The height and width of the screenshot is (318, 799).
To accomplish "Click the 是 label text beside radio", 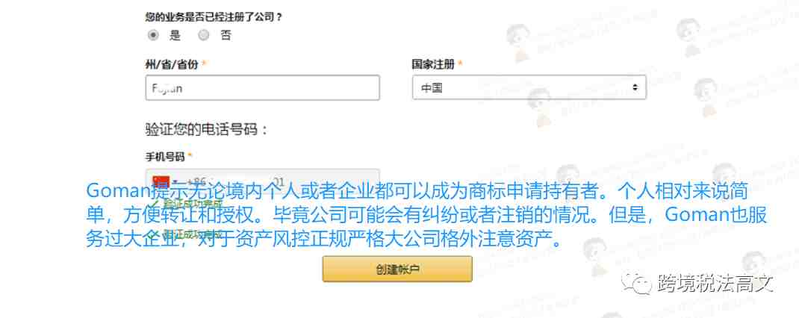I will (x=175, y=35).
